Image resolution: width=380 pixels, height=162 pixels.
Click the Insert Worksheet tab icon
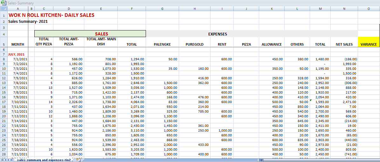click(78, 160)
